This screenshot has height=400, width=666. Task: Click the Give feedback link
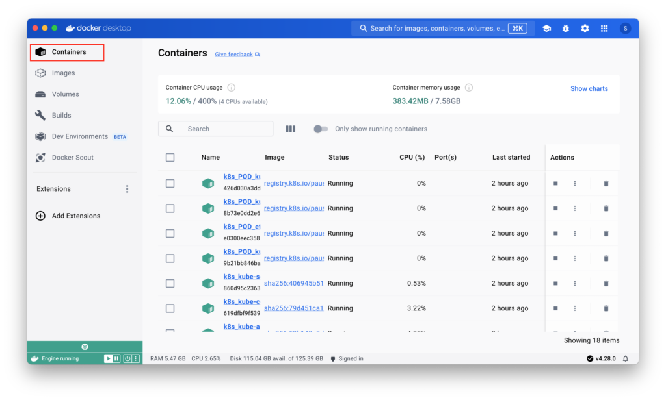(x=234, y=55)
